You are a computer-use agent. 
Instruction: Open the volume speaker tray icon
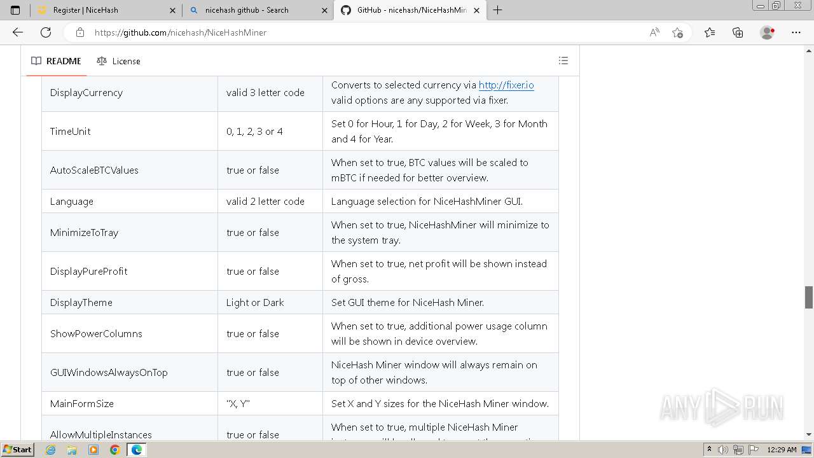click(x=723, y=450)
